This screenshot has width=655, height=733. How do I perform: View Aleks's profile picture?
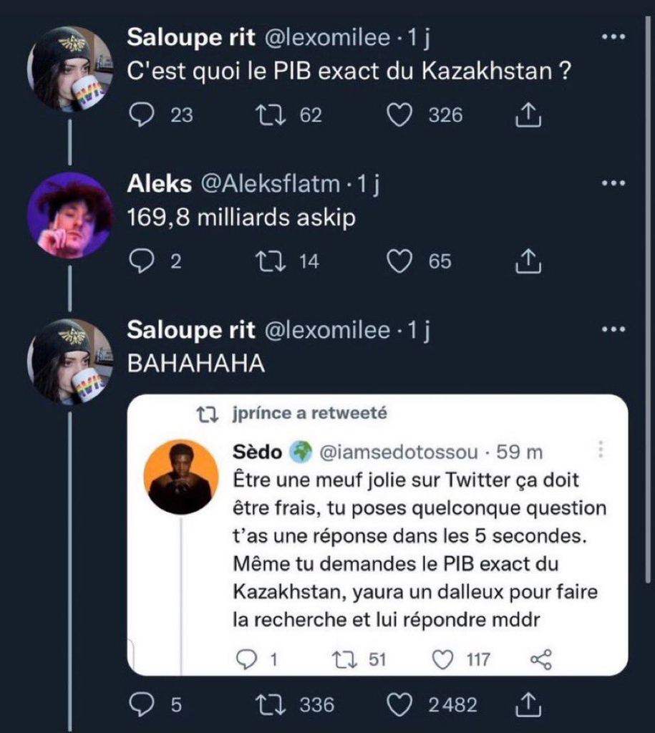[x=69, y=215]
